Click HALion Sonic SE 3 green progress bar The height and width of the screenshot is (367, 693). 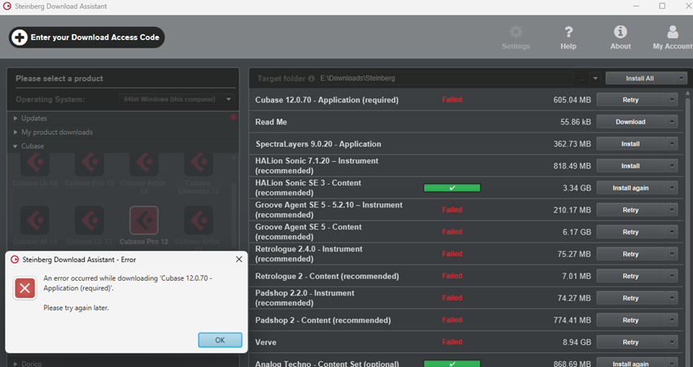[452, 188]
